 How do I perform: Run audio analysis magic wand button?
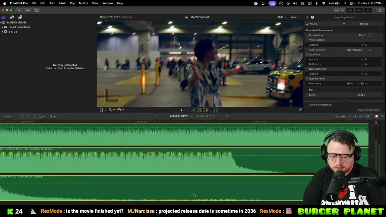click(370, 50)
